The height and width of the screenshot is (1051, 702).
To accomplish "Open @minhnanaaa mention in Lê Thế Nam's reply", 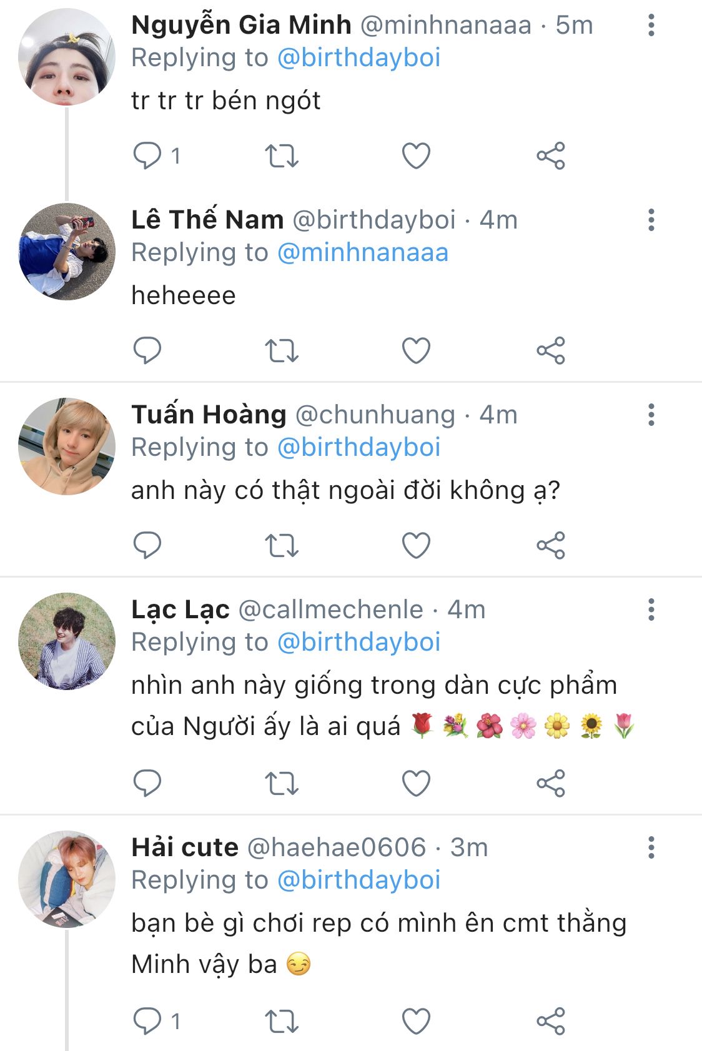I will (x=362, y=253).
